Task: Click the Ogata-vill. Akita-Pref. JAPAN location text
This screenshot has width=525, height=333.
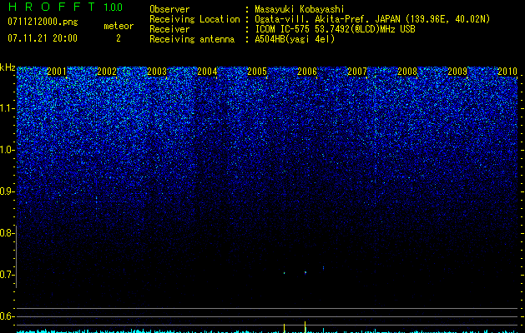Action: tap(372, 19)
